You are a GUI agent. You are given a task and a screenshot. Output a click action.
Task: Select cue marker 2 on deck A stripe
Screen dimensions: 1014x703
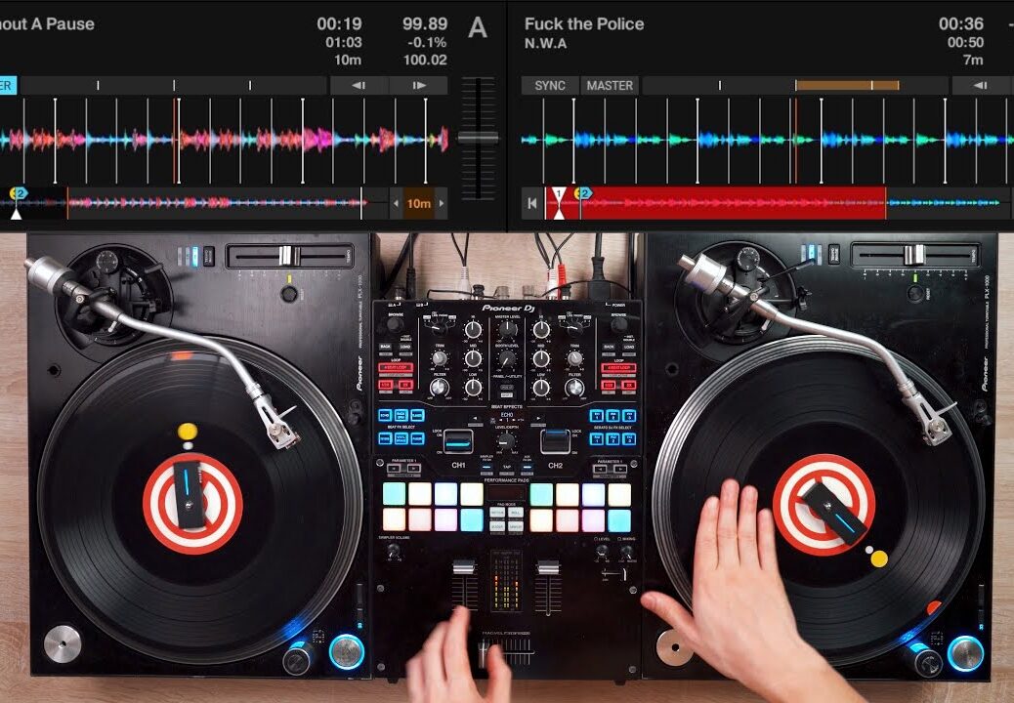20,193
